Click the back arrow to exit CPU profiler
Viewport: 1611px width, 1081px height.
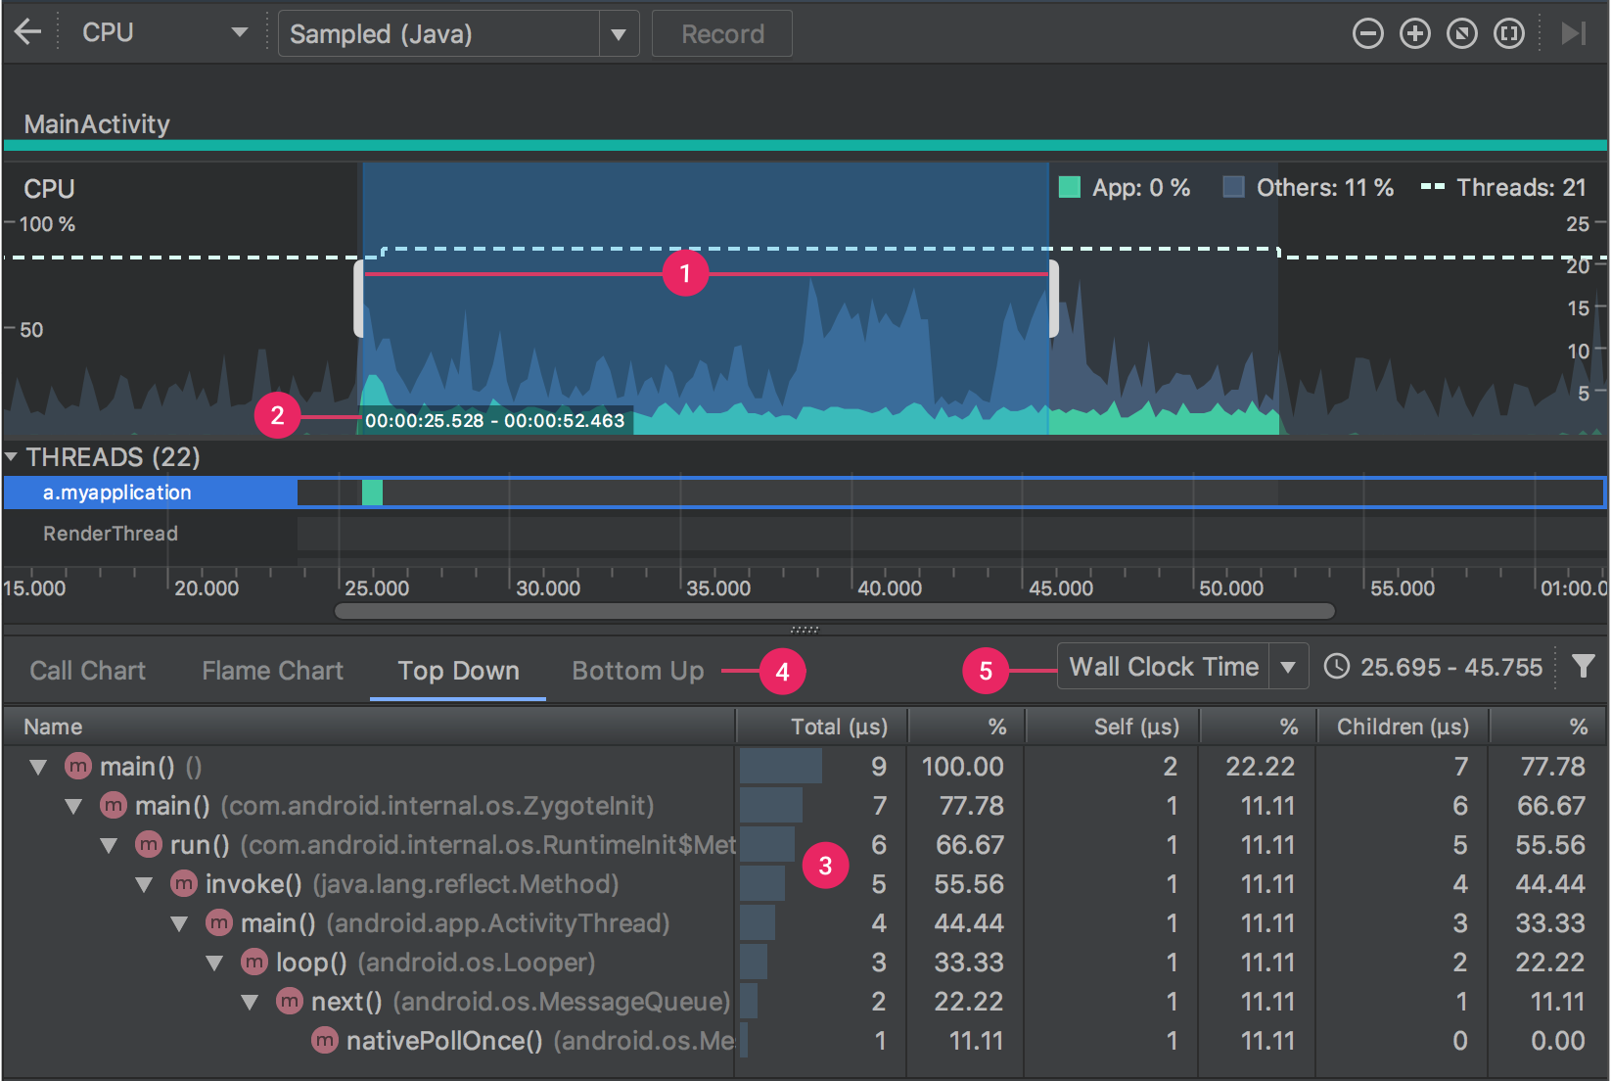pos(27,30)
